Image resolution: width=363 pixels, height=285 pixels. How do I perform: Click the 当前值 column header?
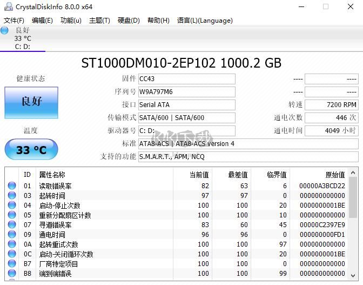[x=193, y=175]
